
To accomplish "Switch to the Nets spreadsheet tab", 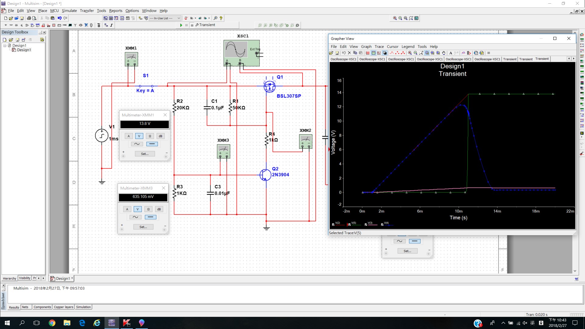I will point(25,307).
